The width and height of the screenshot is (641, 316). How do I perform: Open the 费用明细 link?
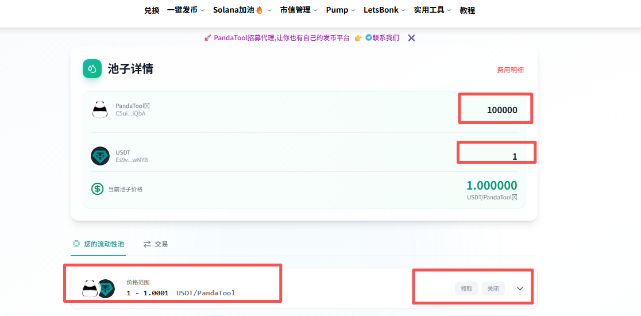coord(510,70)
